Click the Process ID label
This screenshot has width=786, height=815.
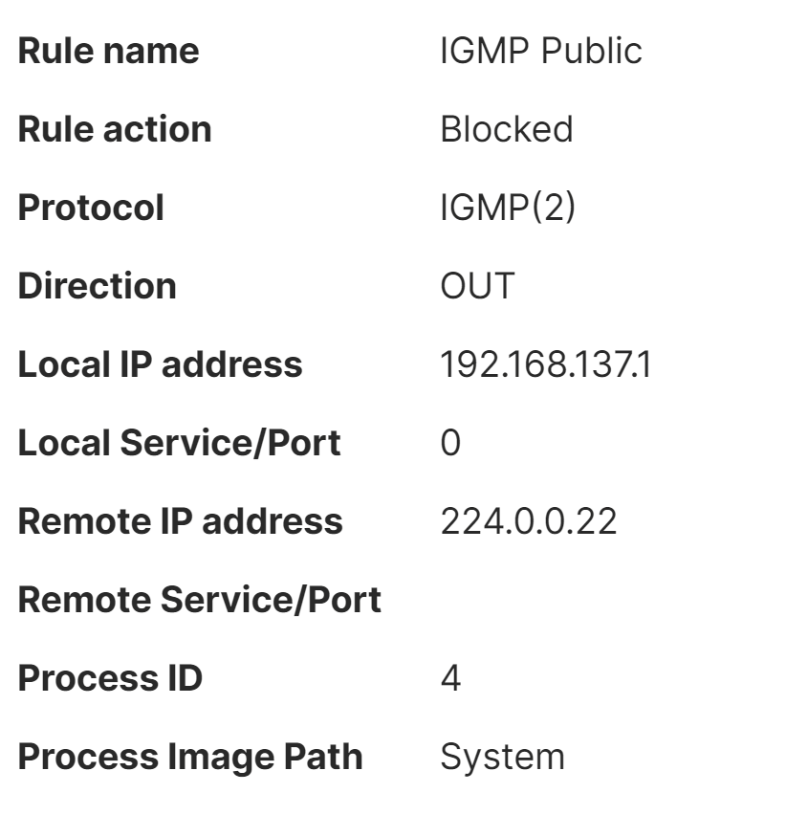pyautogui.click(x=110, y=678)
